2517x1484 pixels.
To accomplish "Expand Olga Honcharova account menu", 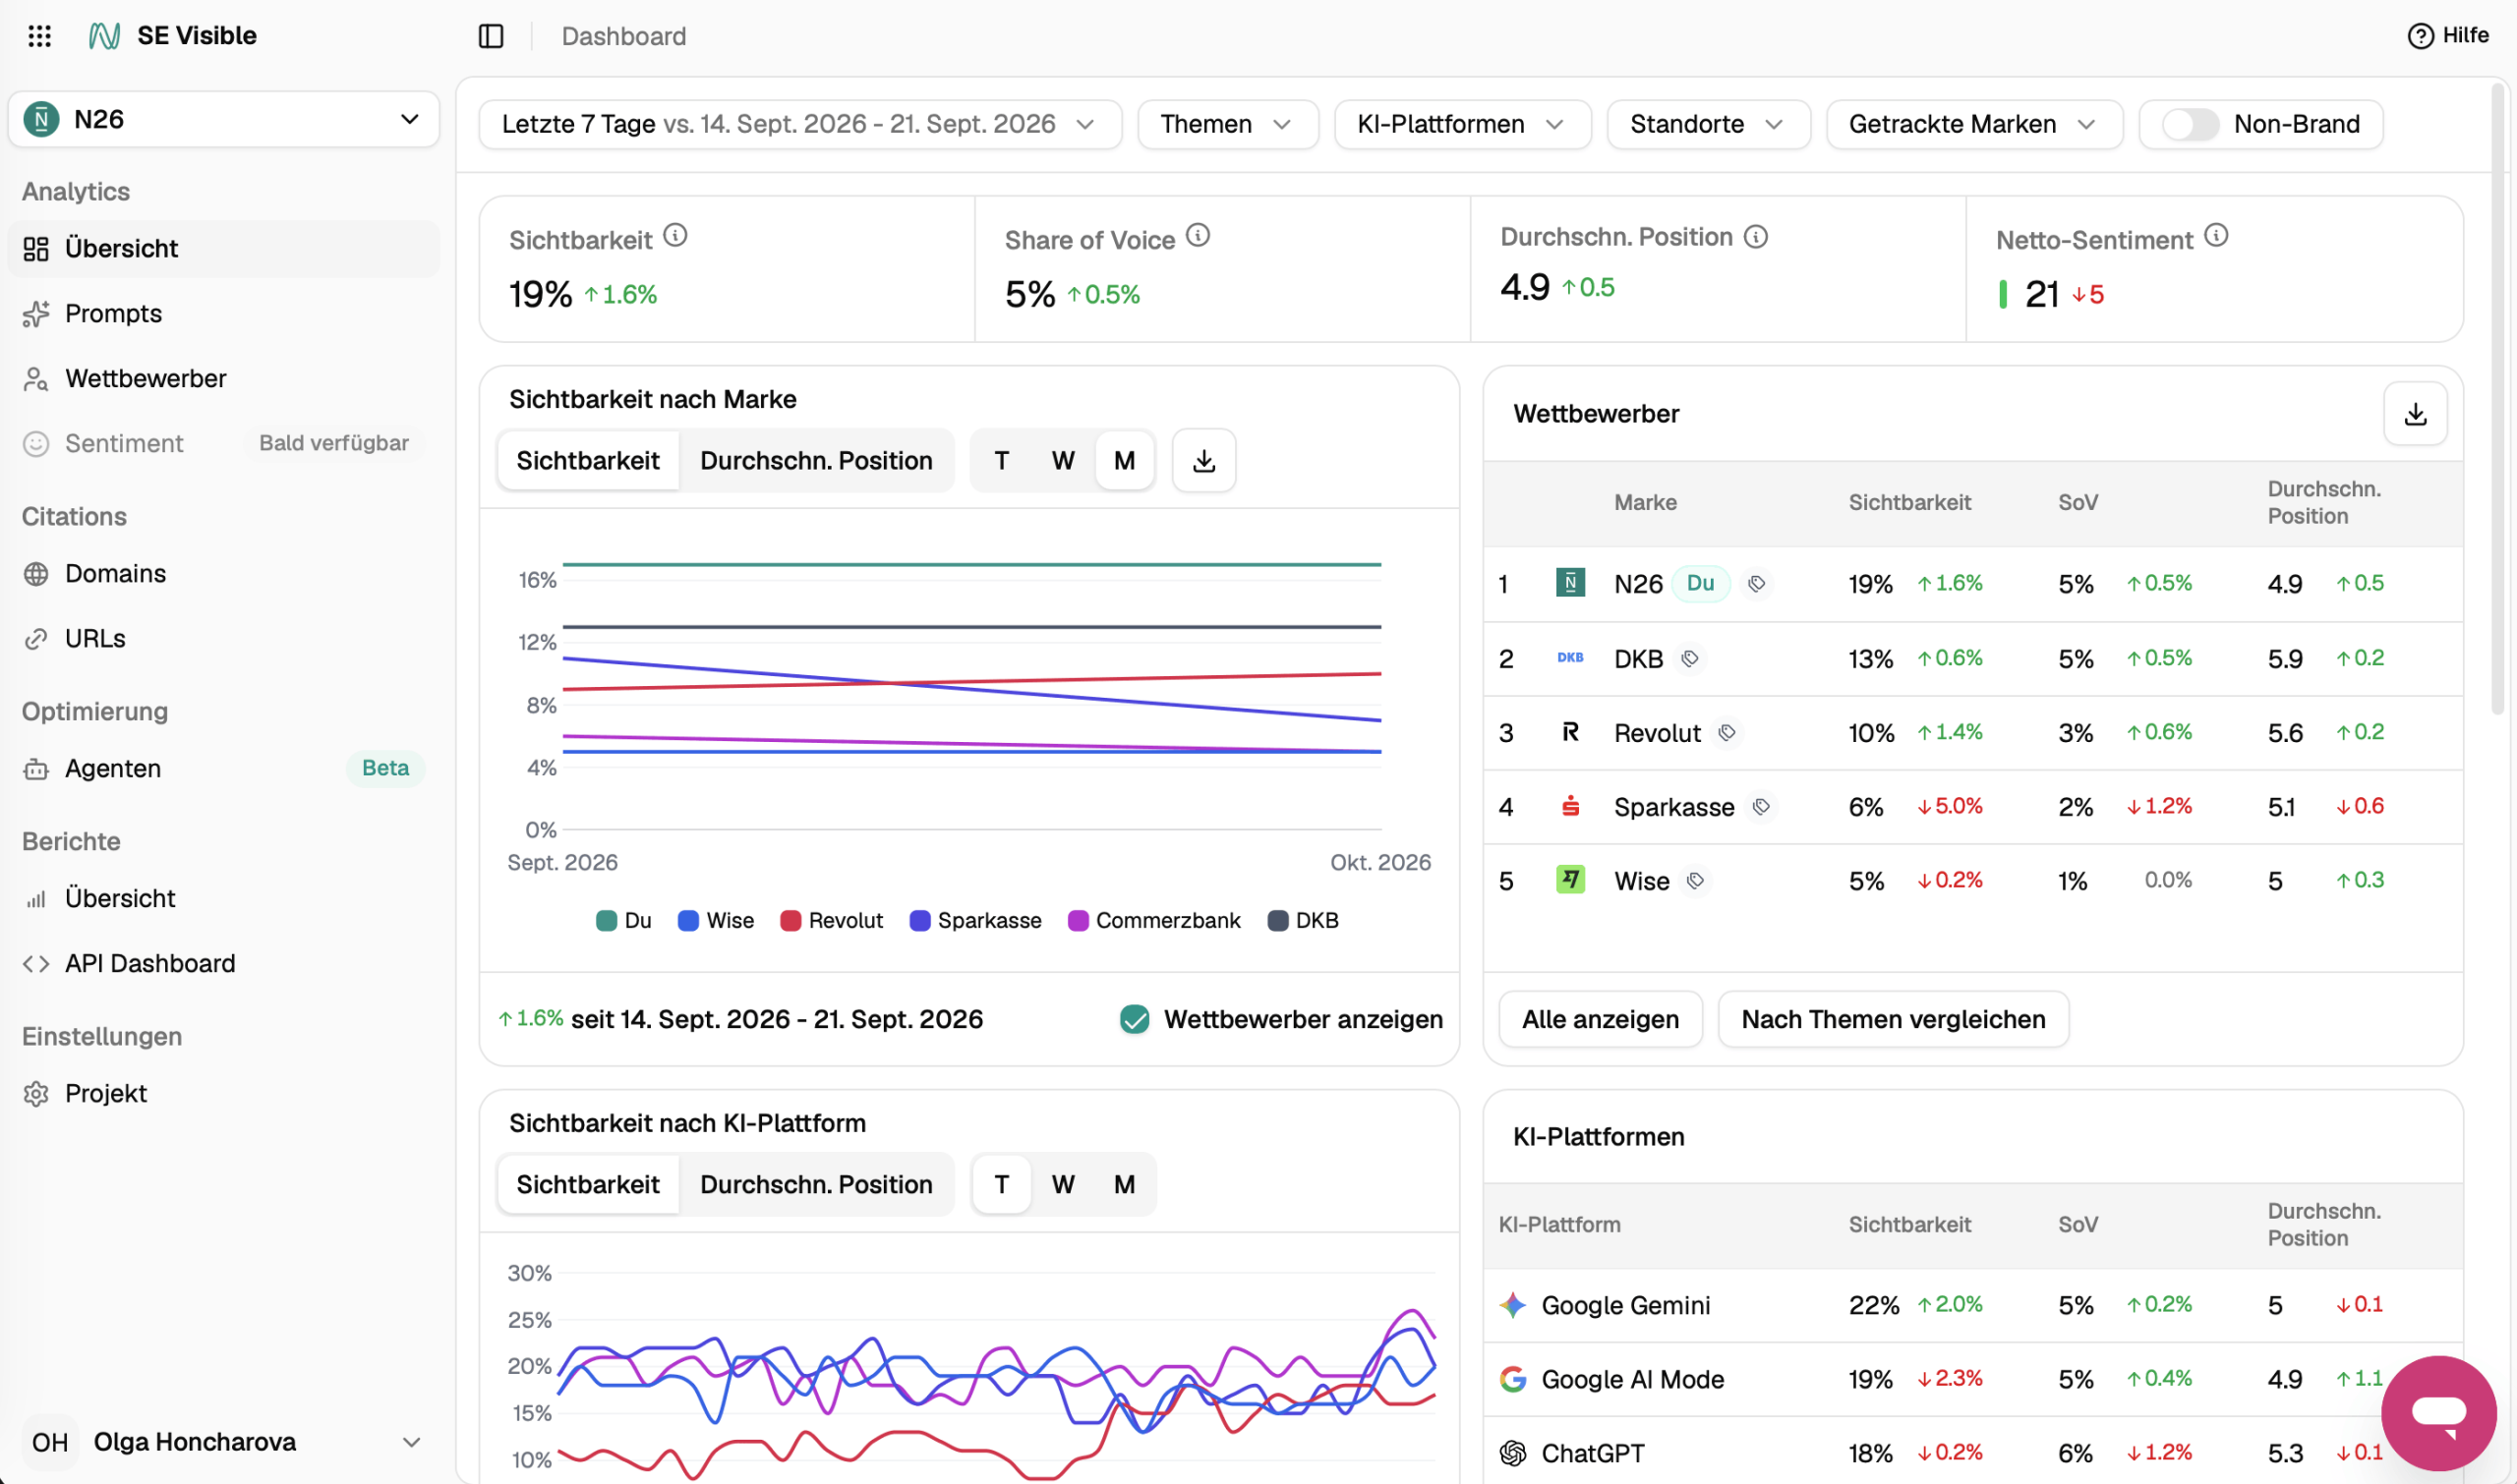I will tap(223, 1441).
